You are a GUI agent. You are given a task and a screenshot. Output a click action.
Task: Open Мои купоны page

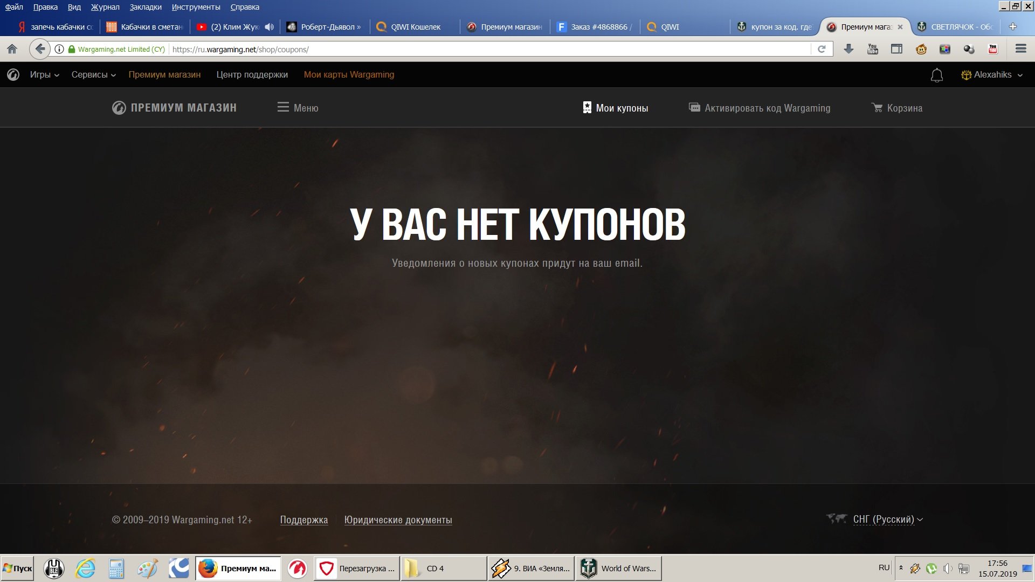pyautogui.click(x=616, y=108)
